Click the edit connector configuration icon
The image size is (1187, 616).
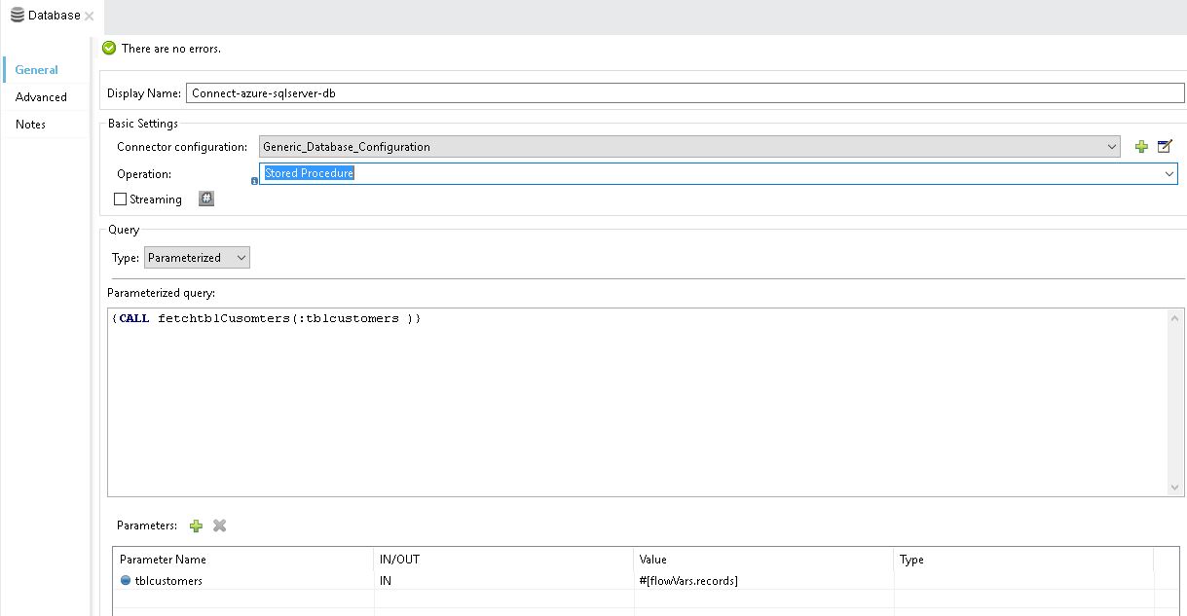[x=1165, y=147]
